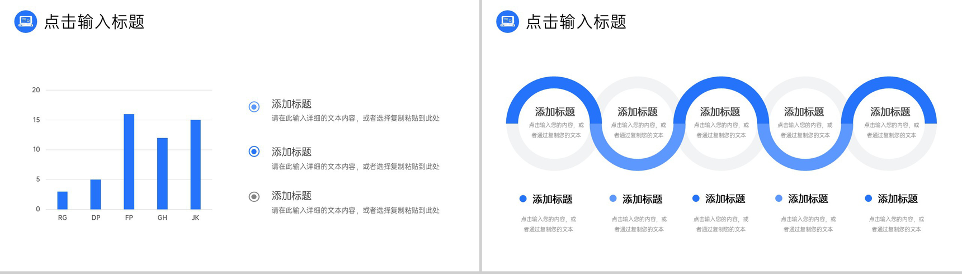Viewport: 962px width, 274px height.
Task: Select the JK axis label
Action: tap(195, 218)
